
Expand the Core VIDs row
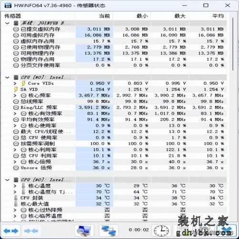click(x=15, y=83)
